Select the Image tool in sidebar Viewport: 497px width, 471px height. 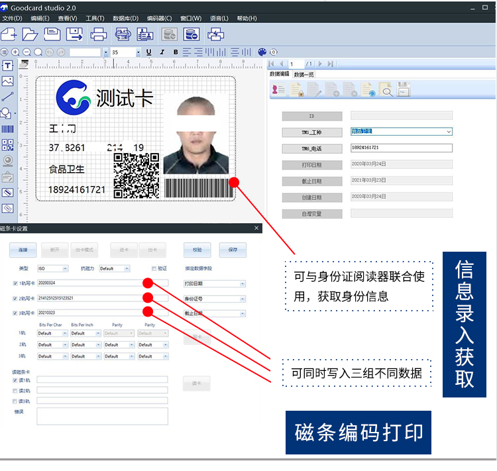click(x=7, y=81)
